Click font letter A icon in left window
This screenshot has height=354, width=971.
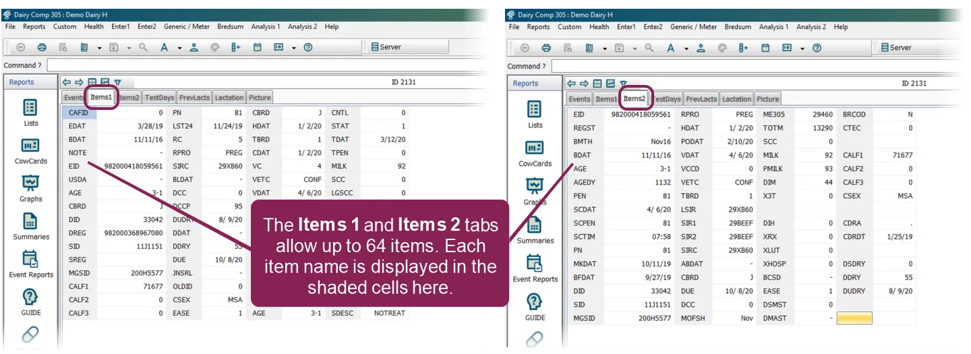tap(164, 47)
